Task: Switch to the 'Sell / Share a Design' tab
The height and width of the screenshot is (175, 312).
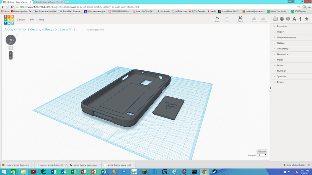Action: coord(48,2)
